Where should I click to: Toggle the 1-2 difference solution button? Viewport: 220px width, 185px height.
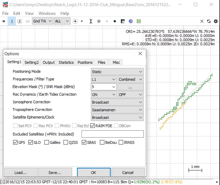28,21
